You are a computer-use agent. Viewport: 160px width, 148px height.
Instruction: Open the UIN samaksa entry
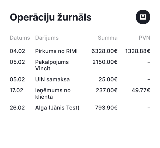[x=53, y=79]
